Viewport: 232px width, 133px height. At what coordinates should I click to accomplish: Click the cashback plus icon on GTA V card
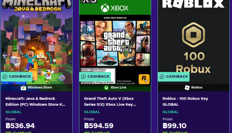[x=84, y=77]
